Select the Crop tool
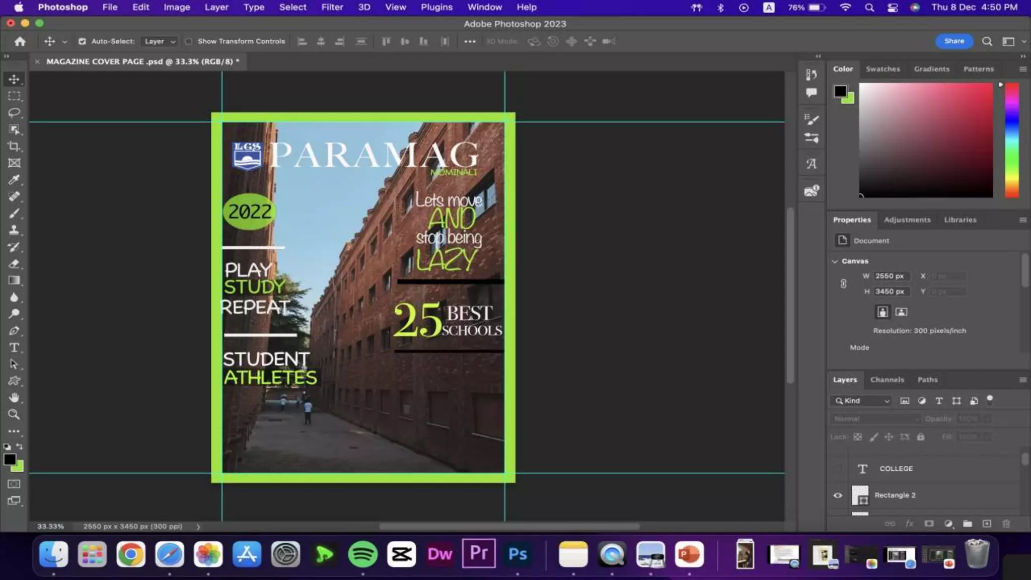The height and width of the screenshot is (580, 1031). tap(14, 147)
